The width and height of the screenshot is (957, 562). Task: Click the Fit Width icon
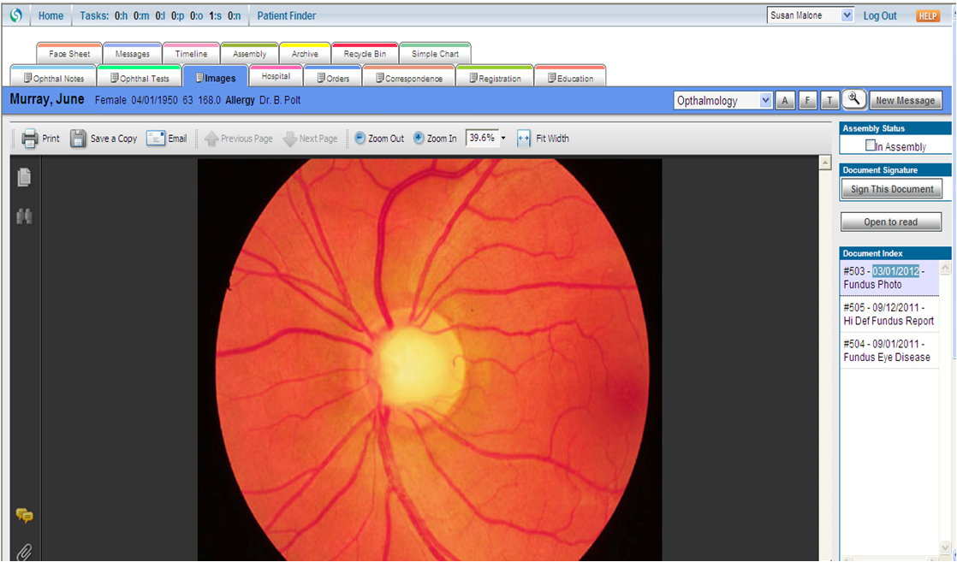[524, 139]
